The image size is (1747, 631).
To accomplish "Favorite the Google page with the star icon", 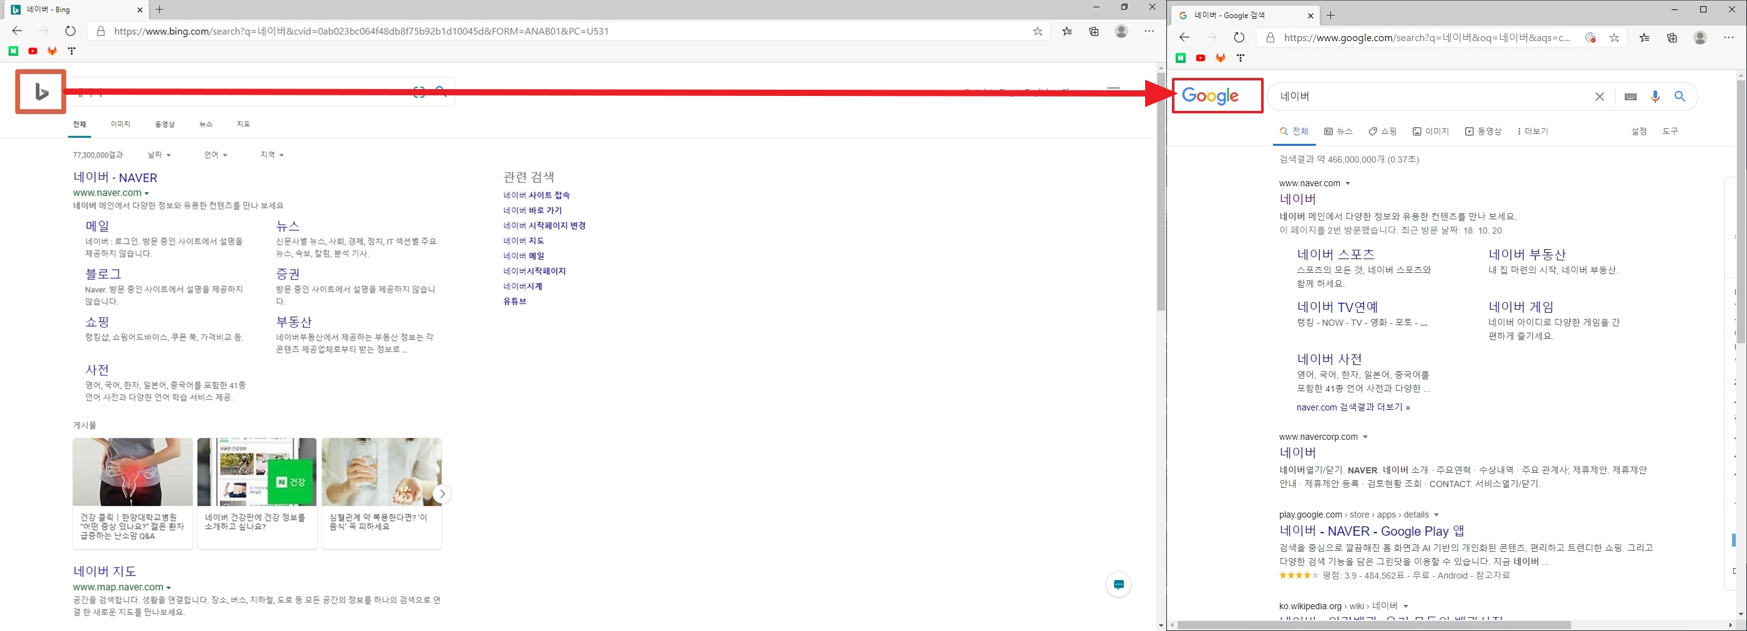I will 1615,38.
